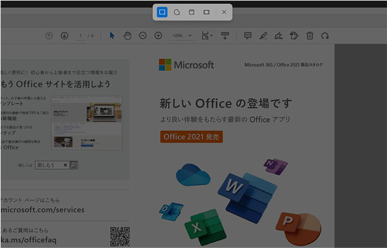Click the PowerPoint app icon graphic

(x=299, y=229)
